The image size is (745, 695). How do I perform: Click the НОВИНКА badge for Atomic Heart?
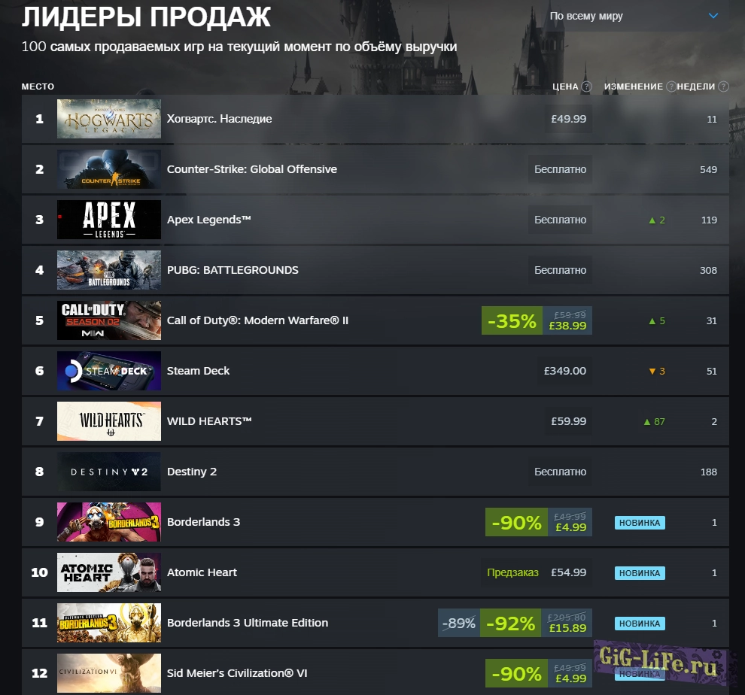[x=640, y=573]
